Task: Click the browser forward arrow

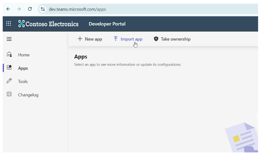Action: (19, 9)
